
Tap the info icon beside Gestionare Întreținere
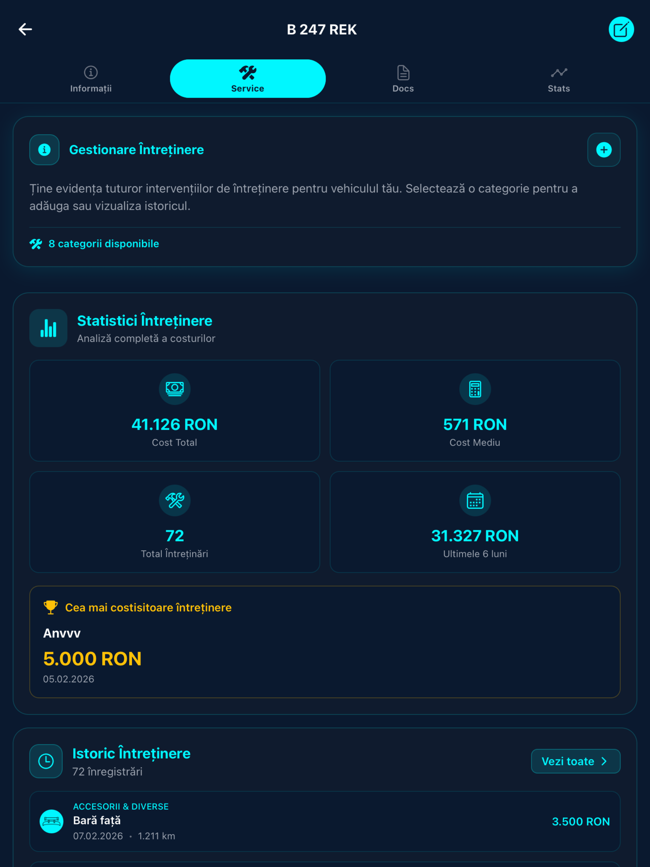coord(44,150)
